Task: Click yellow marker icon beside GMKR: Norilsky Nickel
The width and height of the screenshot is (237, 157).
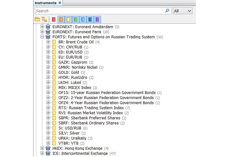Action: (x=54, y=67)
